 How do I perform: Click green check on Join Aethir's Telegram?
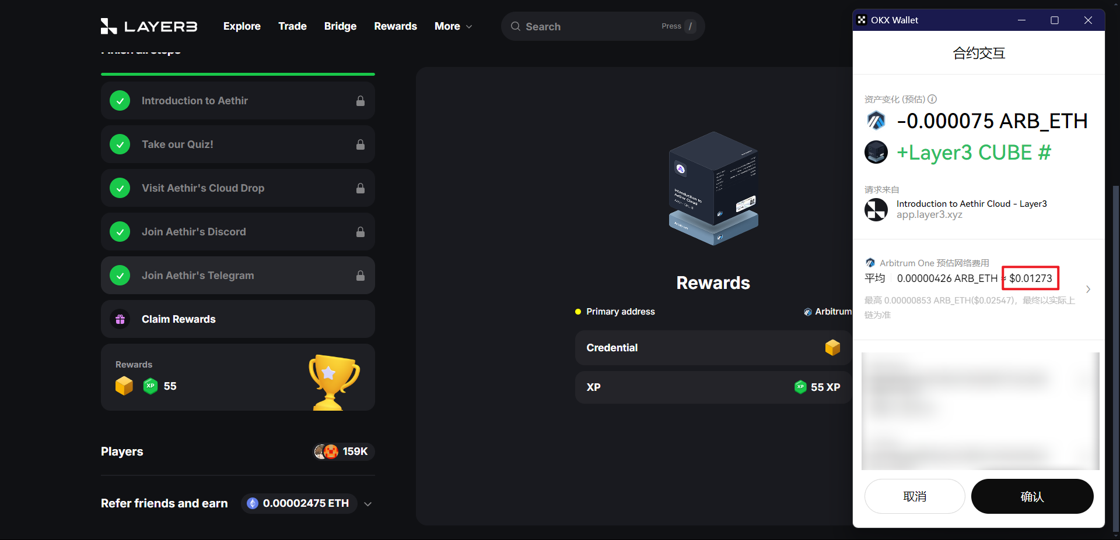coord(120,276)
